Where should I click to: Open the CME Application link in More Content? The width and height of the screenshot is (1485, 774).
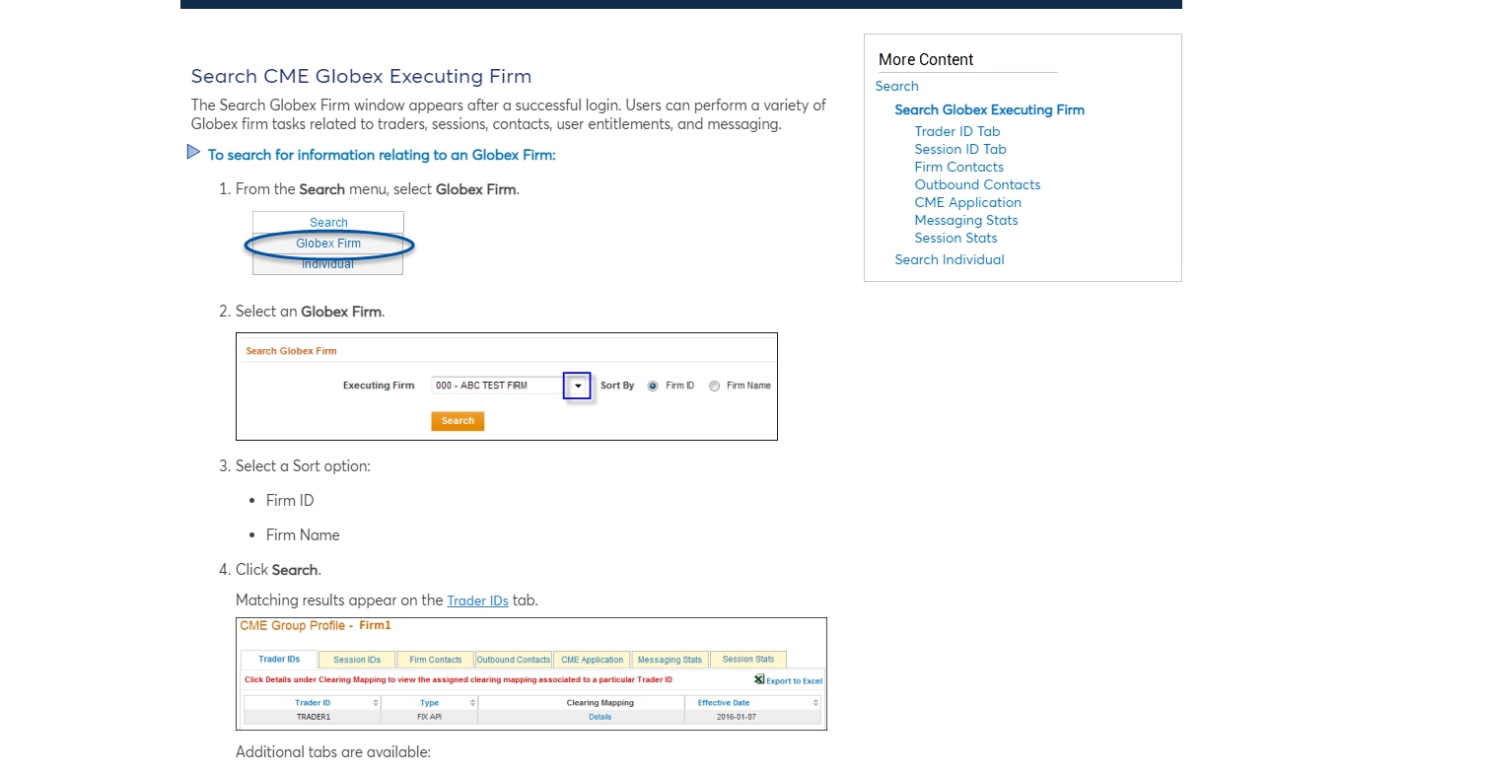(x=967, y=202)
